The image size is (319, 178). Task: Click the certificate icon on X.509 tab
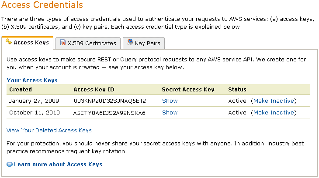tap(63, 43)
